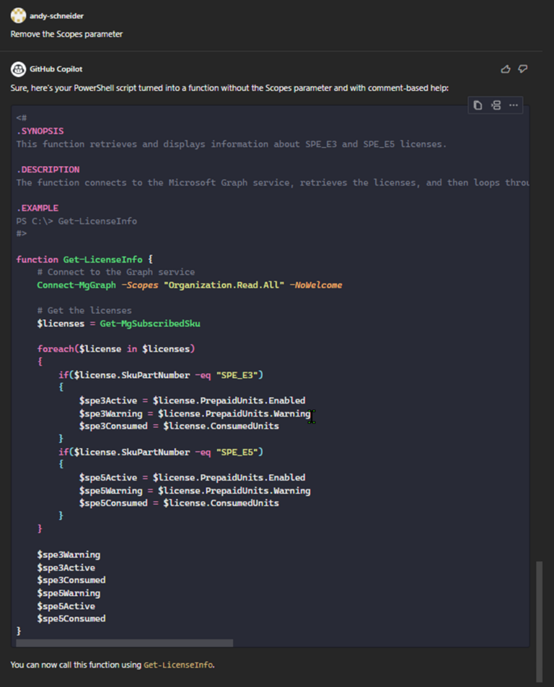The width and height of the screenshot is (554, 687).
Task: Click the '$spe3Consumed = ' assignment line
Action: [179, 426]
